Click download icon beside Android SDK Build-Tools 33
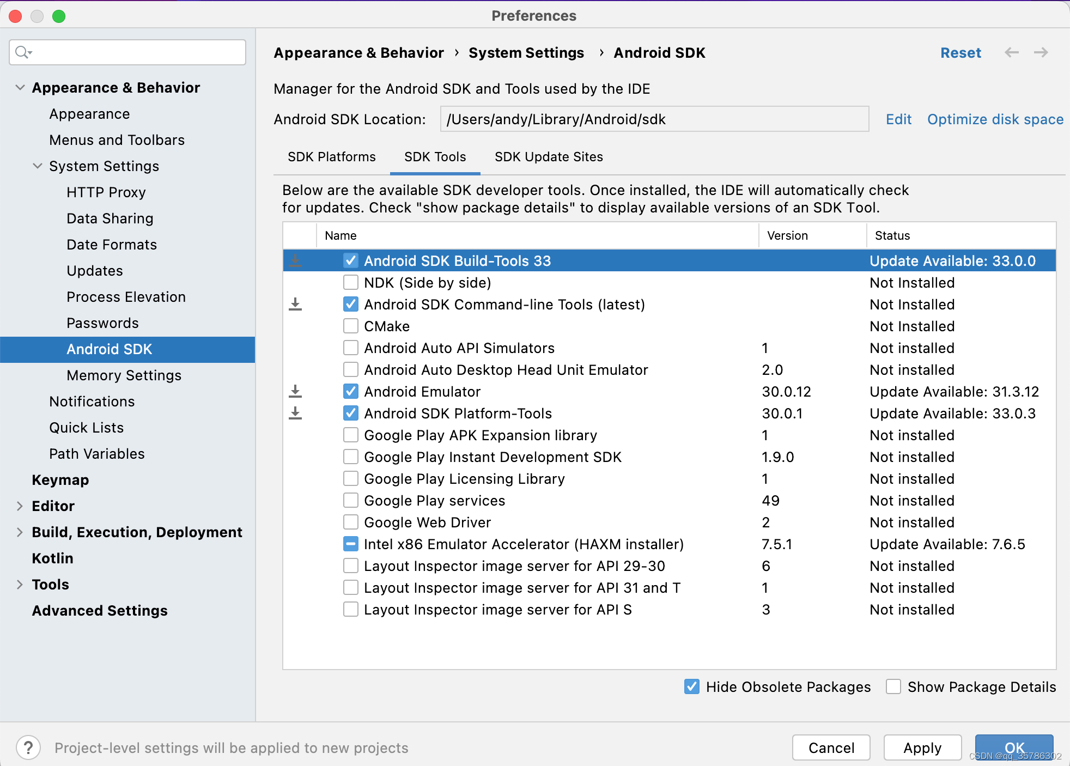Screen dimensions: 1070x766 296,260
